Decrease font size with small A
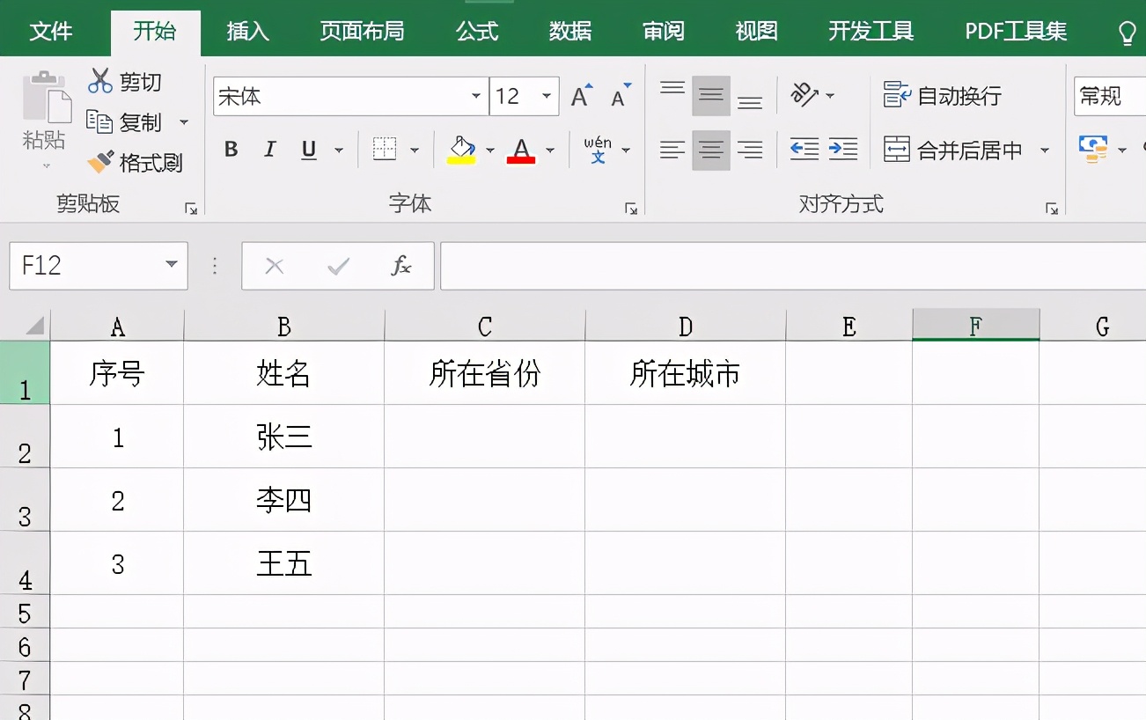The width and height of the screenshot is (1146, 720). tap(621, 95)
